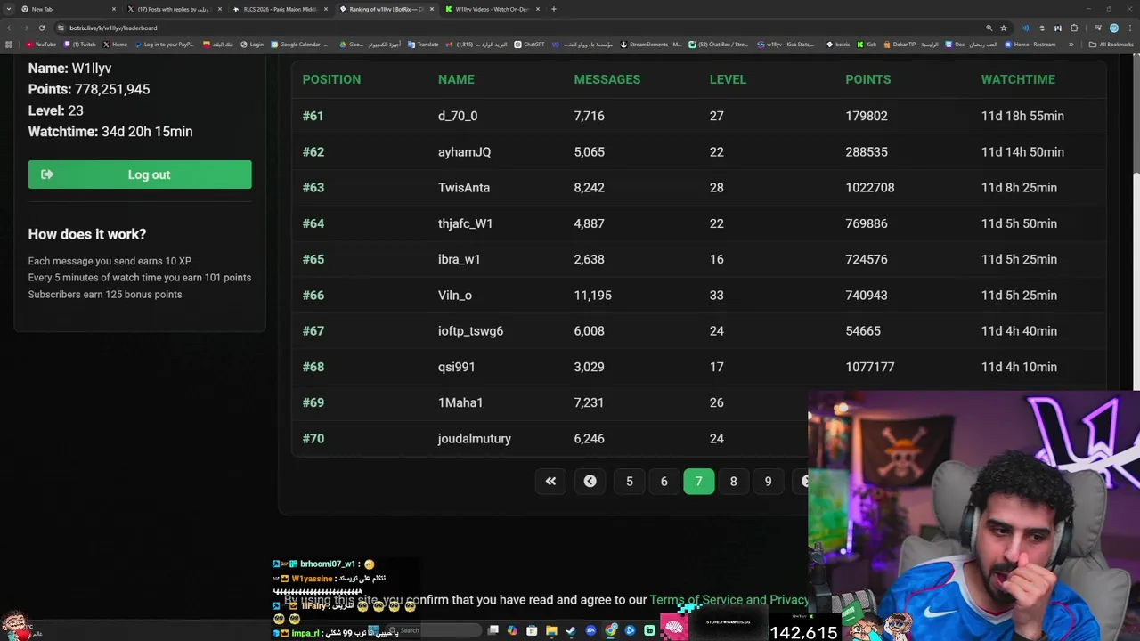1140x641 pixels.
Task: Open the Chrome profile avatar
Action: coord(1114,28)
